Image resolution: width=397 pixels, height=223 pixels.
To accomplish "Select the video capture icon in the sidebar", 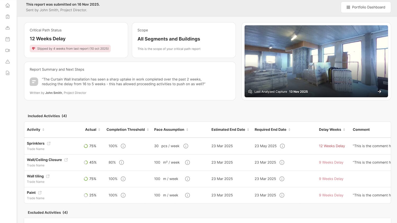I will [x=8, y=50].
